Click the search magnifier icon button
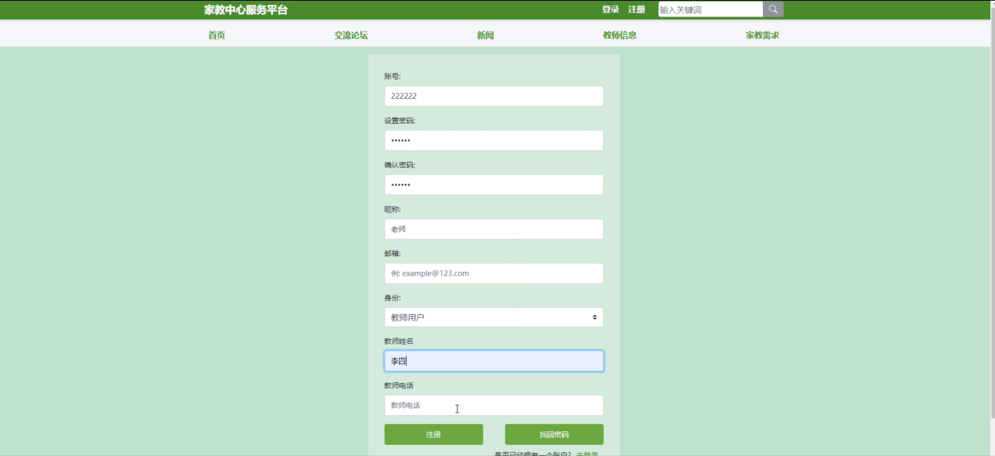The width and height of the screenshot is (995, 456). click(773, 9)
